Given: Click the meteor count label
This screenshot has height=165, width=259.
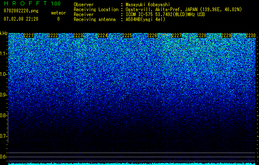Looking at the screenshot, I should [x=58, y=13].
